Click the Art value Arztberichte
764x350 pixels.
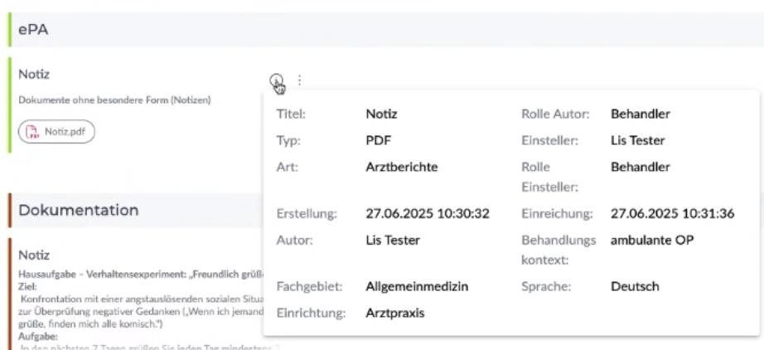[402, 166]
